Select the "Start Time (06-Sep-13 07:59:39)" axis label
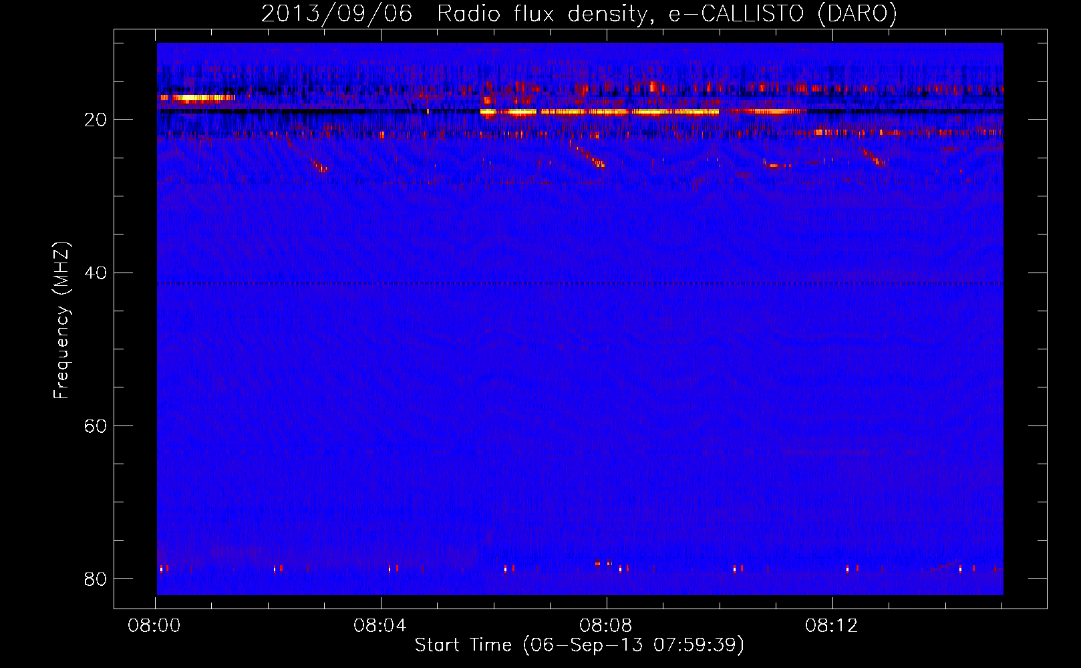The height and width of the screenshot is (668, 1081). tap(579, 645)
